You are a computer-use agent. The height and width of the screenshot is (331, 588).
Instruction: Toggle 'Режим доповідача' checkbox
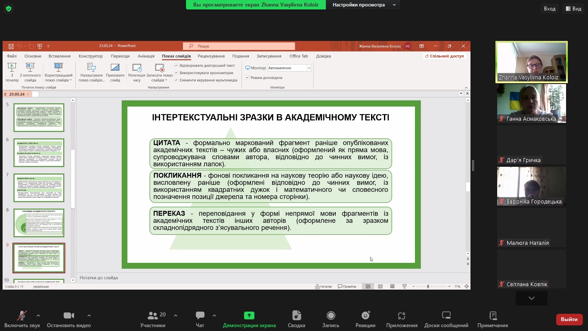(x=248, y=78)
